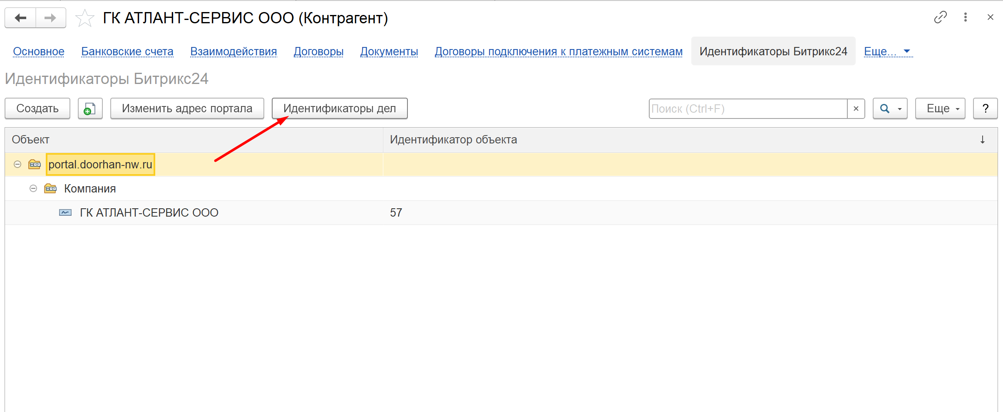Click the identifier value 57
This screenshot has width=1003, height=412.
tap(396, 213)
